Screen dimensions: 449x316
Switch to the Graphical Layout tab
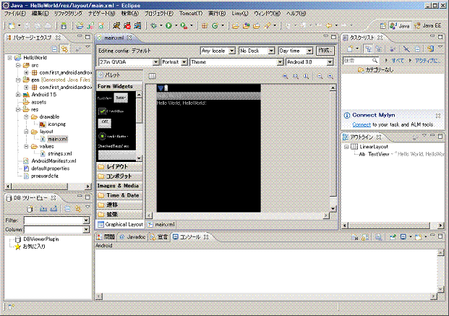click(x=120, y=224)
